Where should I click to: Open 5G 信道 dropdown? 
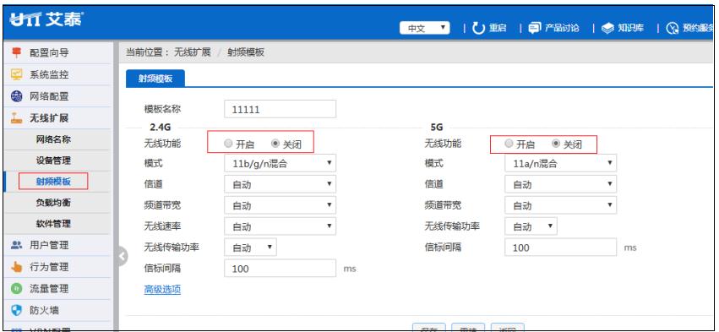coord(560,184)
